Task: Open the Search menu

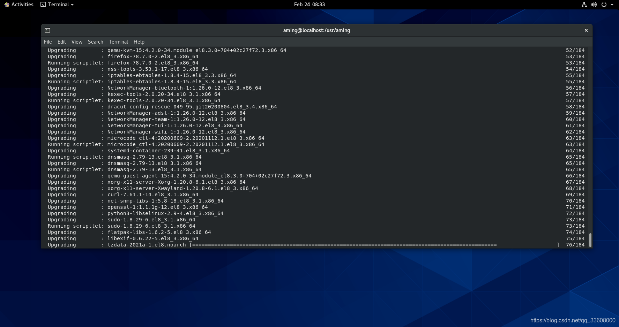Action: click(96, 42)
